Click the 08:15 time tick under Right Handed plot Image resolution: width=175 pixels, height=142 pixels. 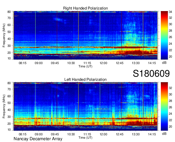22,63
